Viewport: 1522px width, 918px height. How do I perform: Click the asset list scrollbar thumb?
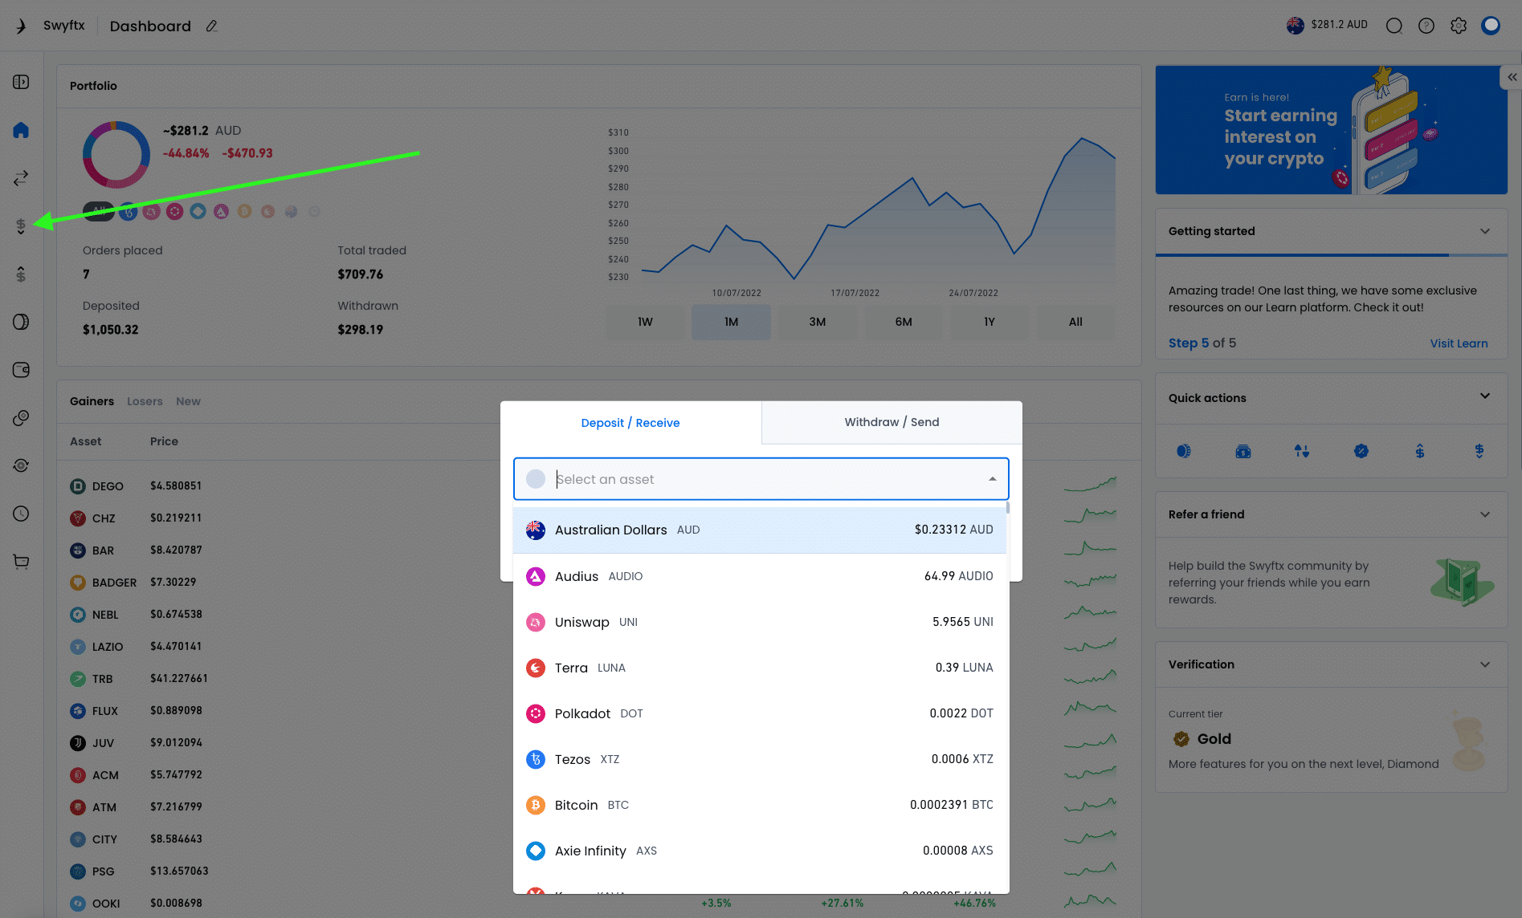coord(1007,508)
